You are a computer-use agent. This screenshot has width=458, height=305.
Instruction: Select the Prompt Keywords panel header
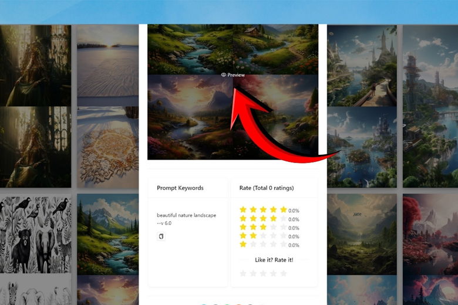tap(180, 188)
